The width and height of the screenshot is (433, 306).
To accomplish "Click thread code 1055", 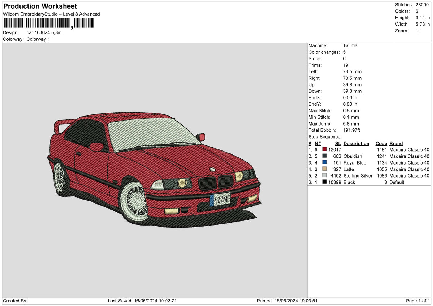I will (382, 169).
